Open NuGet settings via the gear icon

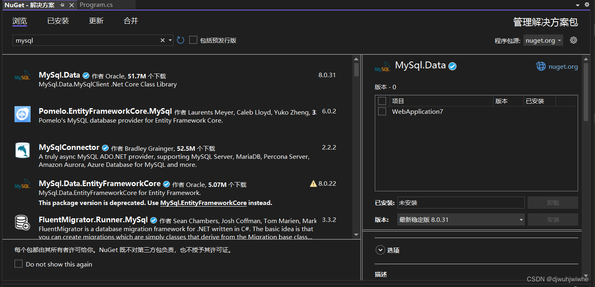click(573, 40)
